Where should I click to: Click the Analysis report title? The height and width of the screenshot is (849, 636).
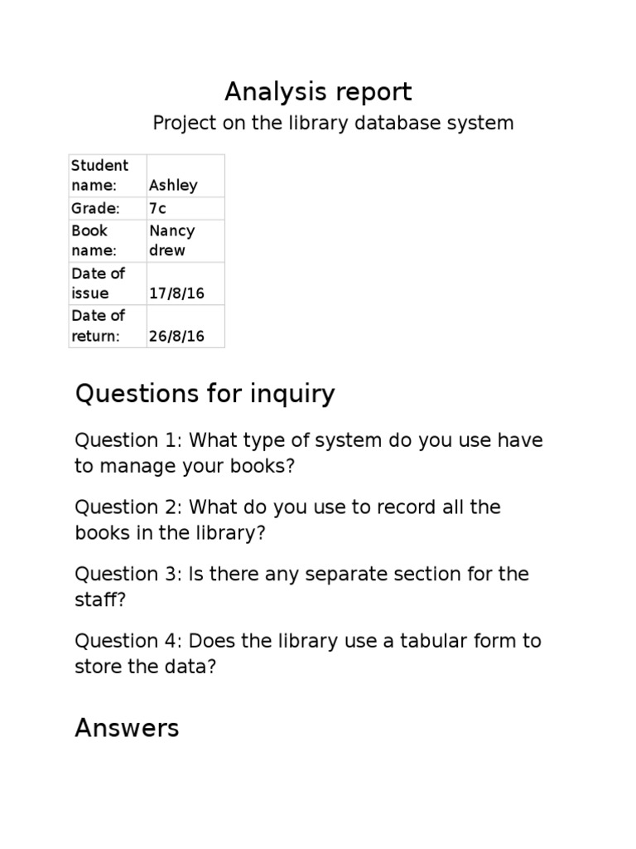click(x=318, y=91)
